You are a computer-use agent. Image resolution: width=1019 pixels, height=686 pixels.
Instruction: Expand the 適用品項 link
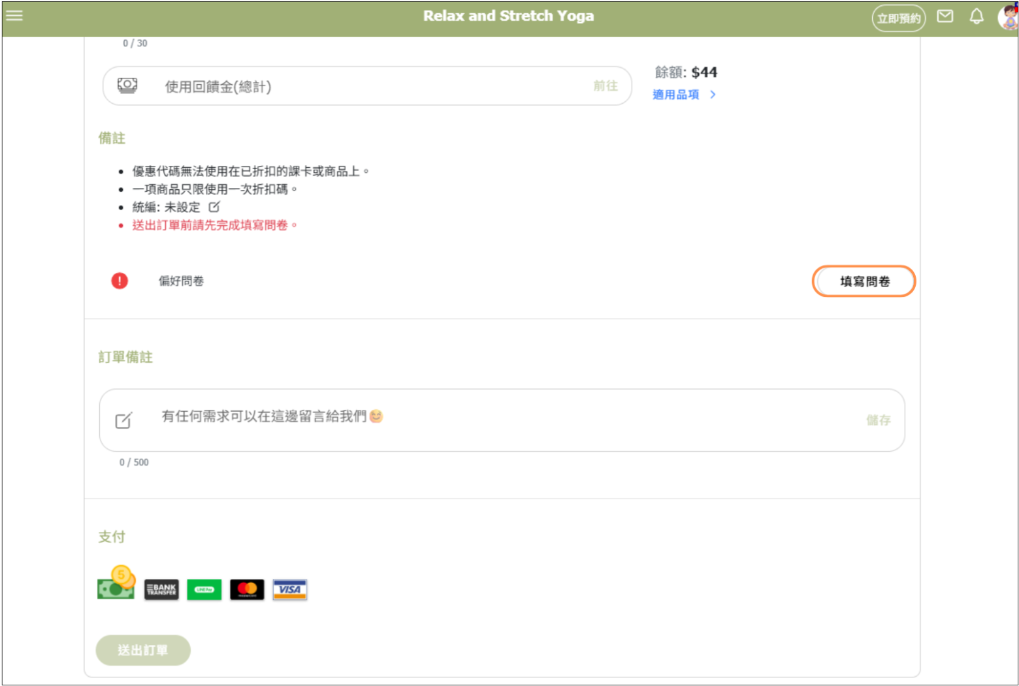point(683,95)
